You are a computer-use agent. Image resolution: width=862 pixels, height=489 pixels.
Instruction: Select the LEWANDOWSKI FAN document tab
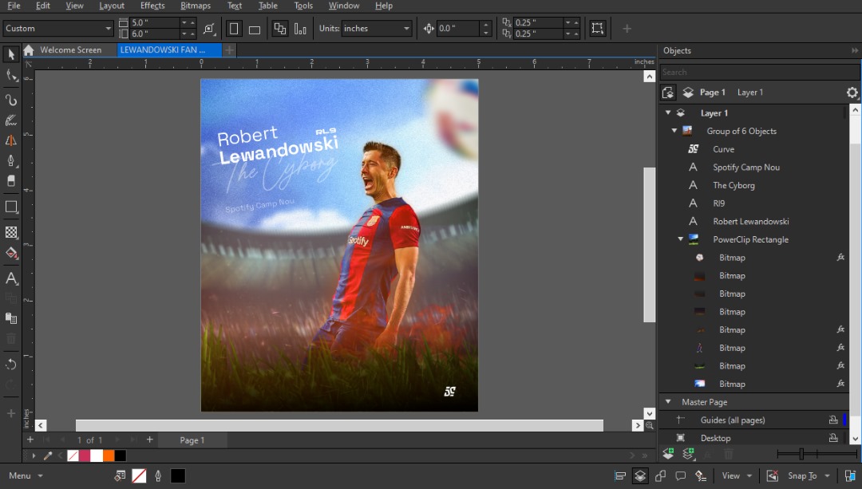click(x=168, y=50)
